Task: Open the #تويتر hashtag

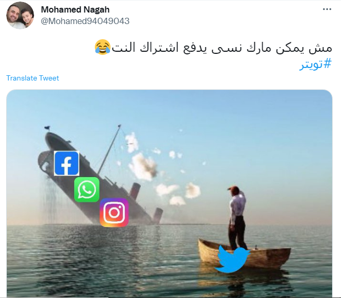Action: [315, 64]
